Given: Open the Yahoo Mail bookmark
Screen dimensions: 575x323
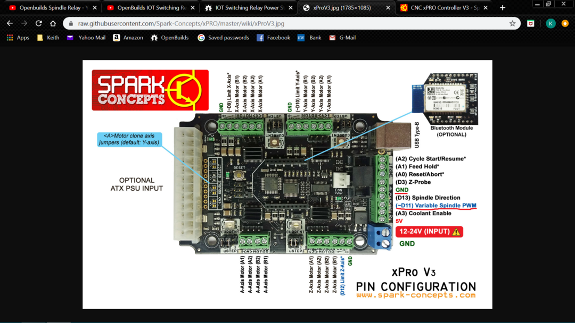Looking at the screenshot, I should [x=86, y=38].
